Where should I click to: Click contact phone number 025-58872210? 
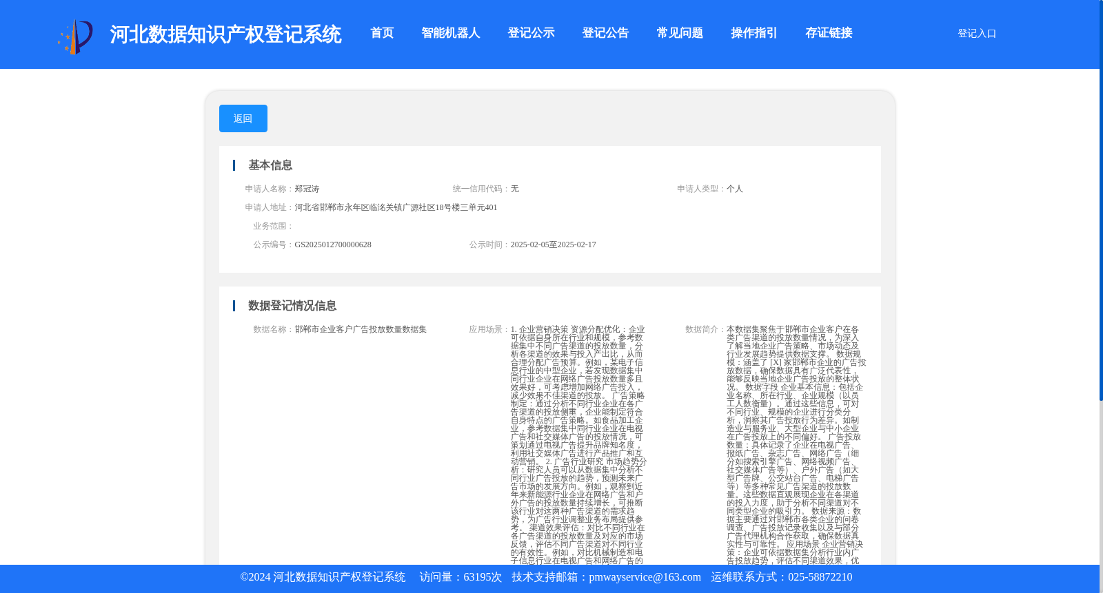(820, 577)
